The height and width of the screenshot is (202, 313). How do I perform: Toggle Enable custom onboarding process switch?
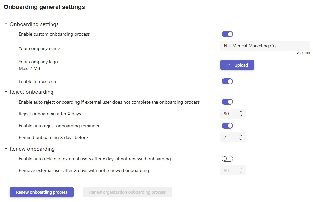point(227,34)
